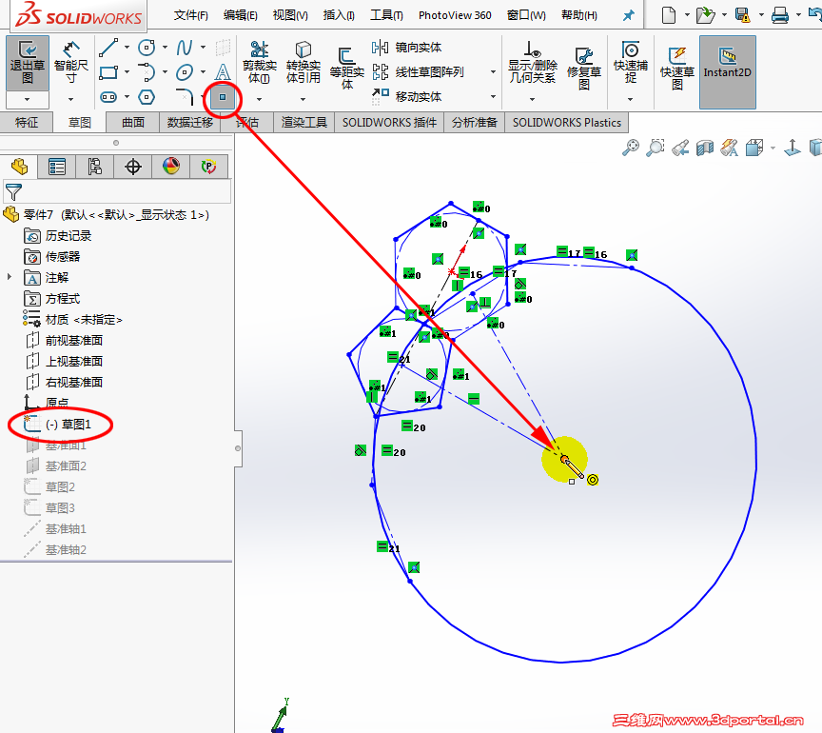Image resolution: width=822 pixels, height=733 pixels.
Task: Select the Smart Dimension (智能尺寸) tool
Action: 70,63
